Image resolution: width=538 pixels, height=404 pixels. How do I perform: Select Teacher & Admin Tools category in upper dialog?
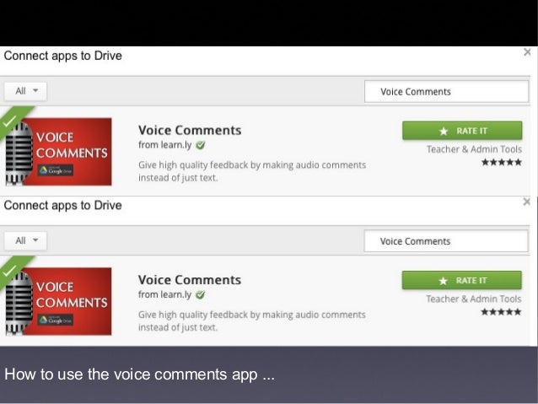click(474, 149)
